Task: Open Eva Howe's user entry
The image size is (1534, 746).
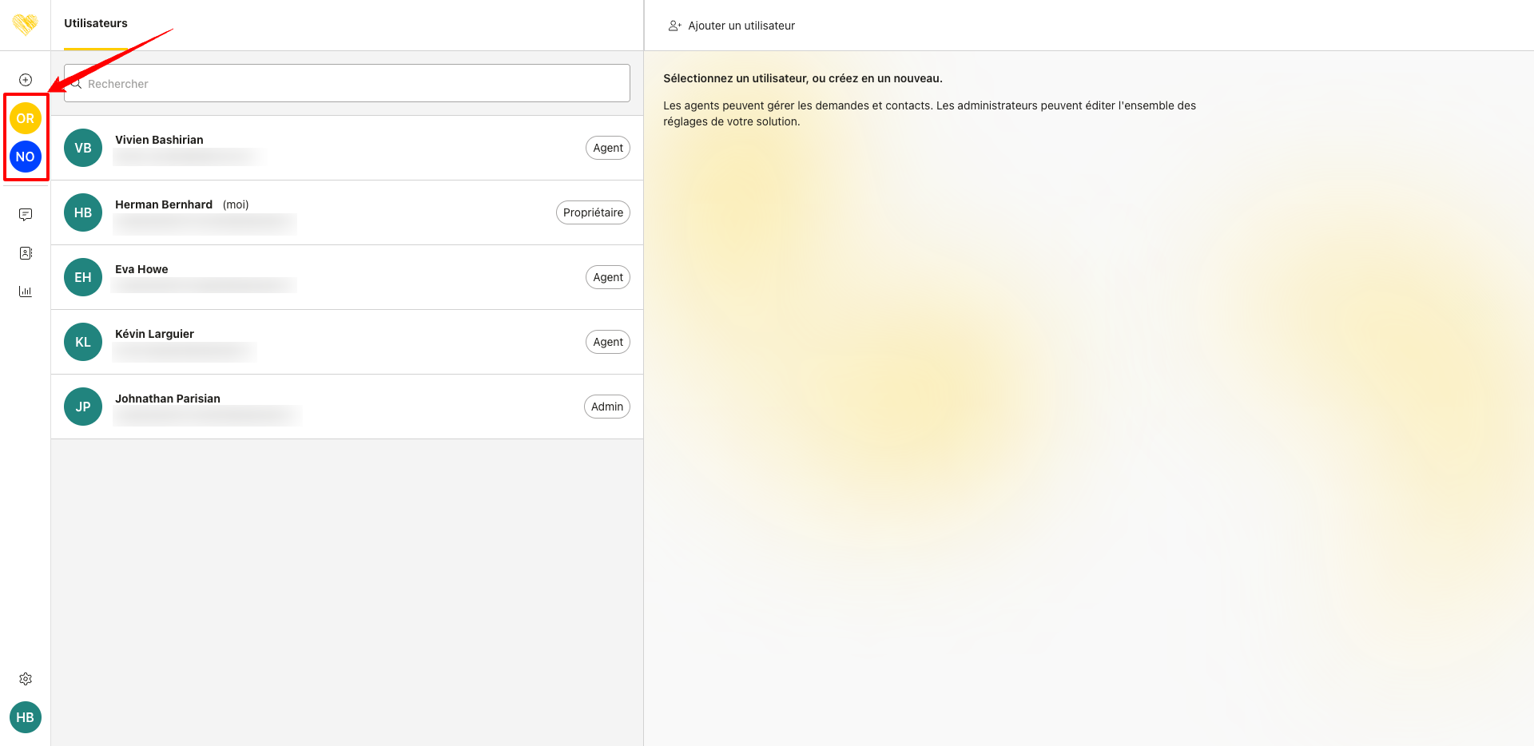Action: tap(142, 269)
